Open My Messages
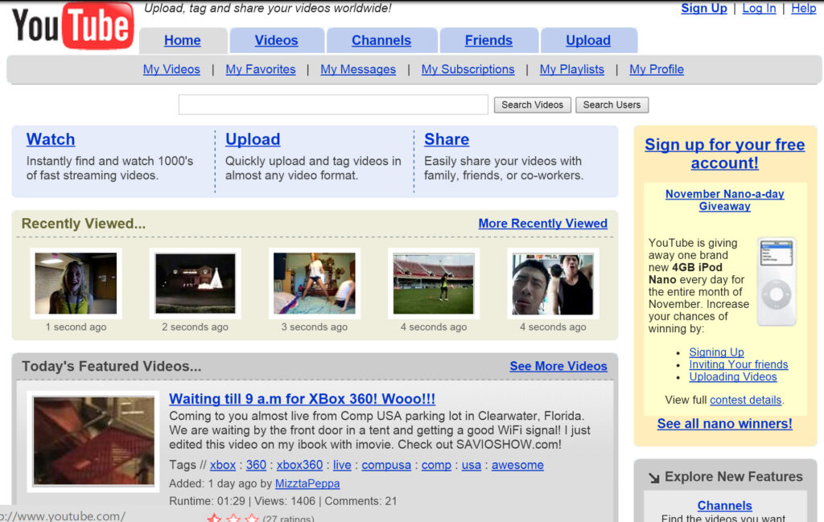Viewport: 824px width, 522px height. coord(358,69)
